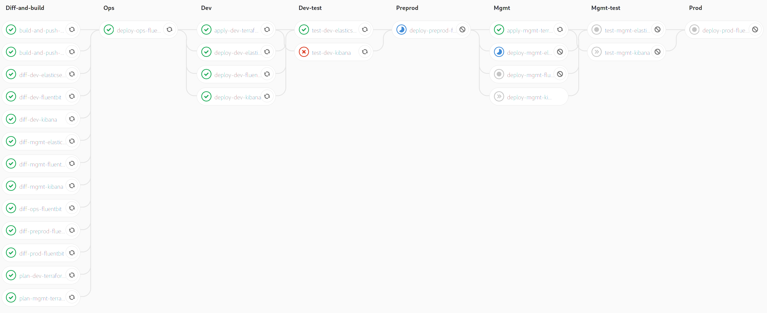Cancel the deploy-prod-flue... job
767x313 pixels.
755,30
